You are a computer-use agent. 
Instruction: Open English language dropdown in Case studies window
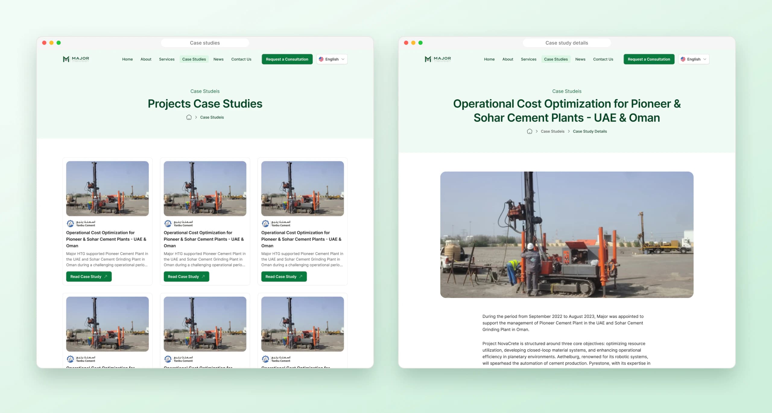click(x=332, y=59)
